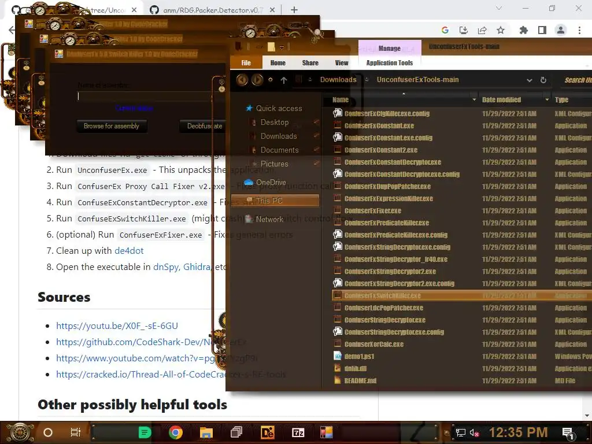
Task: Open the View ribbon tab
Action: click(x=342, y=62)
